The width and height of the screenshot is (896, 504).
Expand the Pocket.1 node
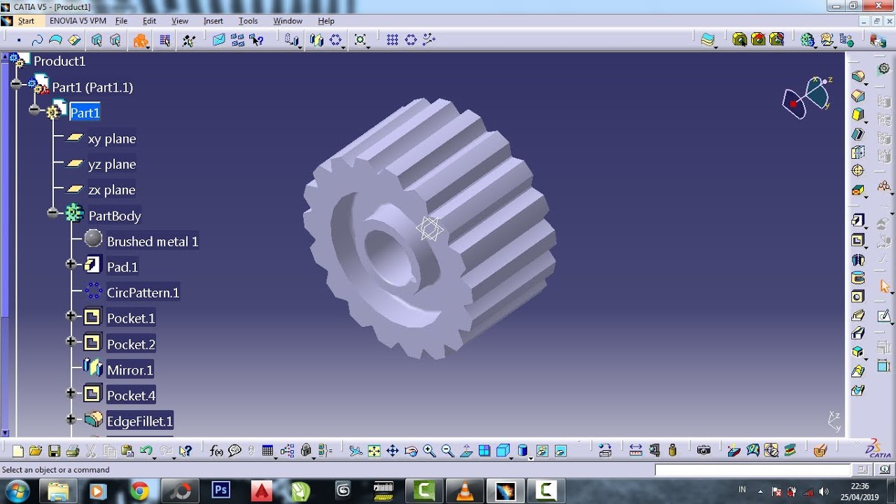(71, 316)
